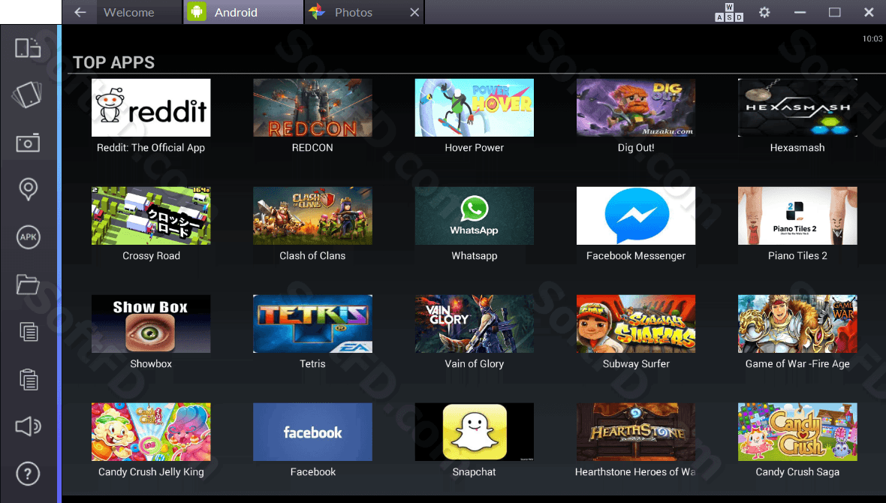Open the Hover Power game thumbnail

click(474, 107)
